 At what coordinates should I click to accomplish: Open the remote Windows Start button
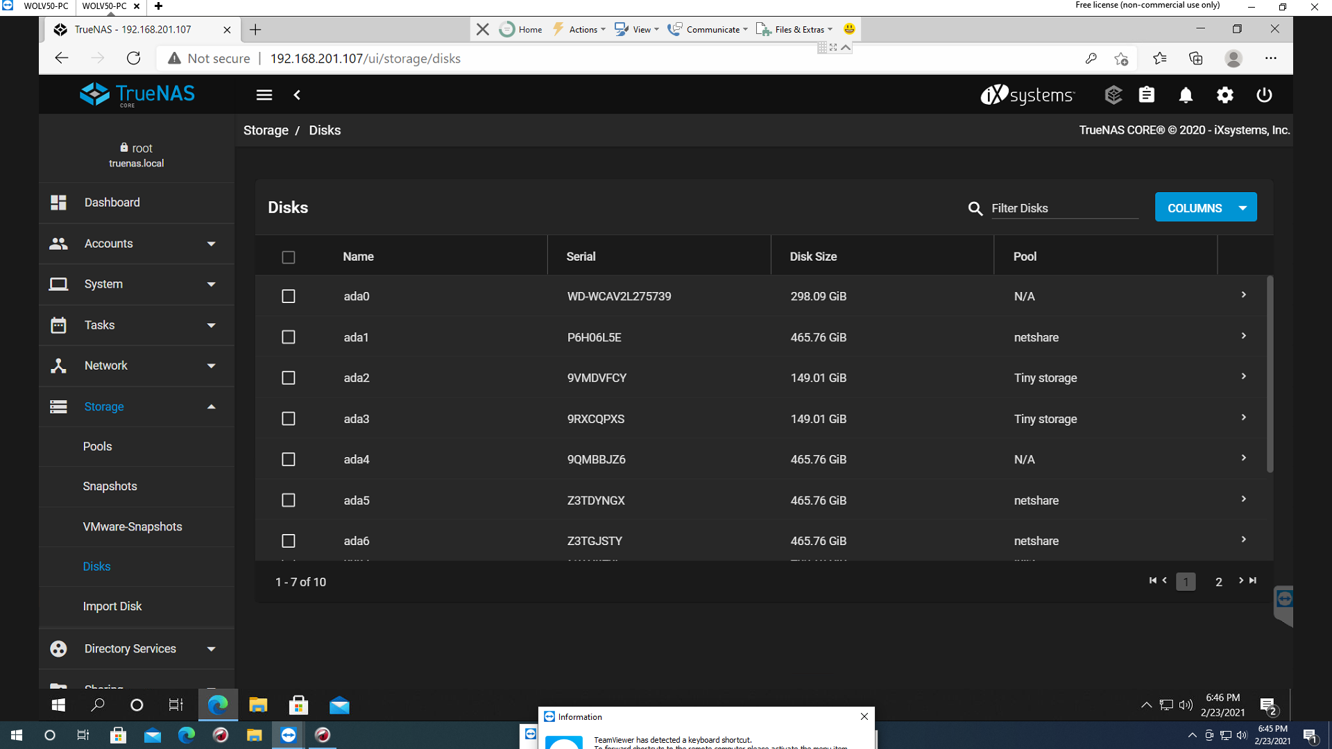coord(58,705)
